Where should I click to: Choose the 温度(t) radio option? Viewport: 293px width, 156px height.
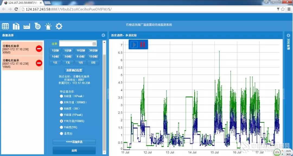coord(61,133)
